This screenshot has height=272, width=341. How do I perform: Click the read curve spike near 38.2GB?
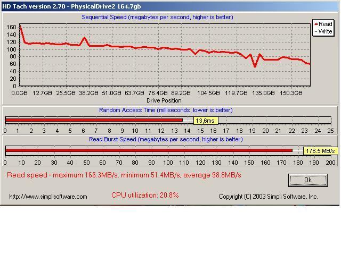pyautogui.click(x=84, y=38)
